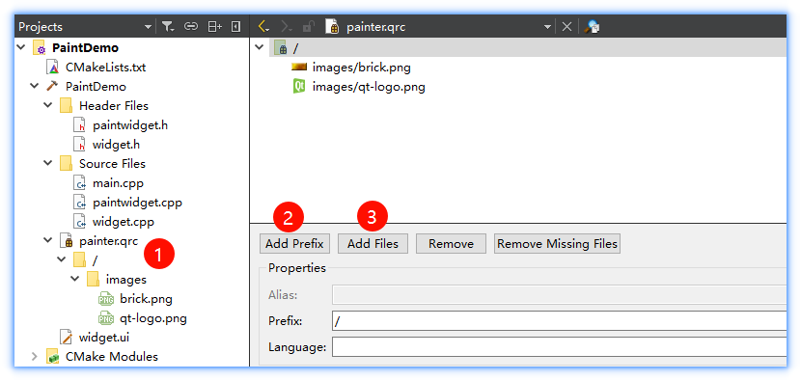
Task: Click the Add Prefix button
Action: [294, 244]
